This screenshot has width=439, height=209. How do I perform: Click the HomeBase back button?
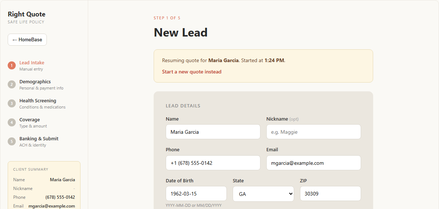coord(27,39)
